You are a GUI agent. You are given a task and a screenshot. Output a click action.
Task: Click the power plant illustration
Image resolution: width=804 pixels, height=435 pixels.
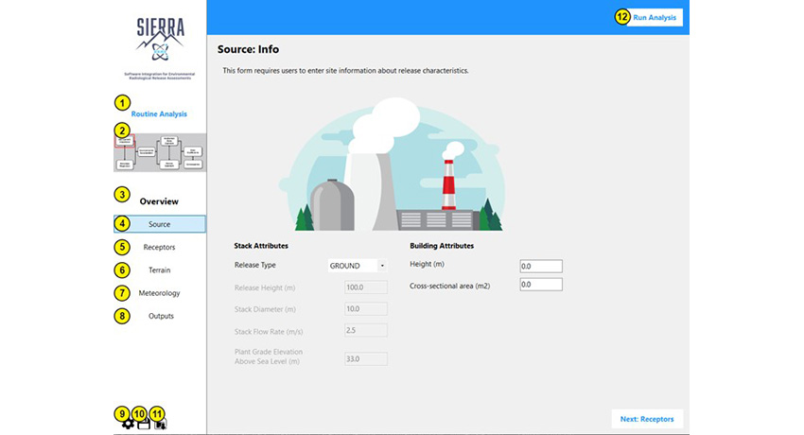pyautogui.click(x=393, y=165)
